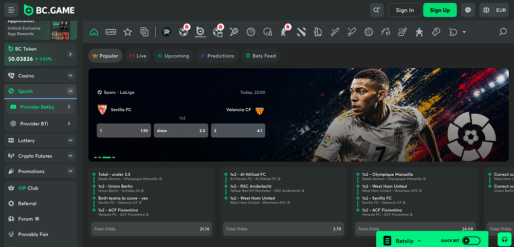Expand the Casino sidebar section

pyautogui.click(x=70, y=75)
